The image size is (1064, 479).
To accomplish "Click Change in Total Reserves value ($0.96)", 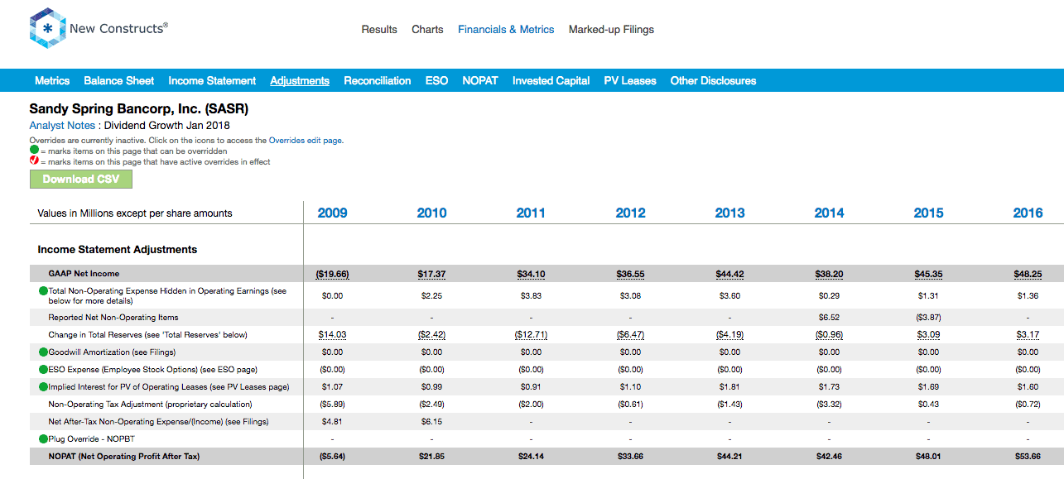I will tap(829, 335).
